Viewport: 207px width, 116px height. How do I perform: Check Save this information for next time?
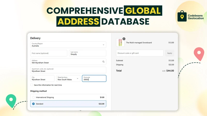click(32, 85)
